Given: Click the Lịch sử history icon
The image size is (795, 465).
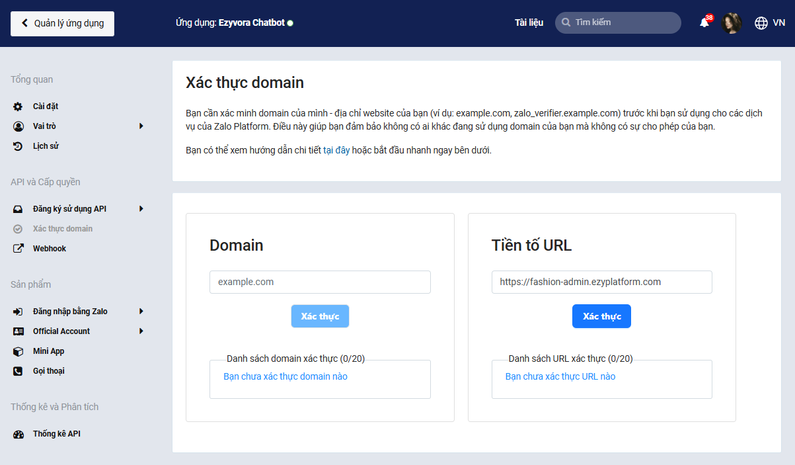Looking at the screenshot, I should point(19,146).
